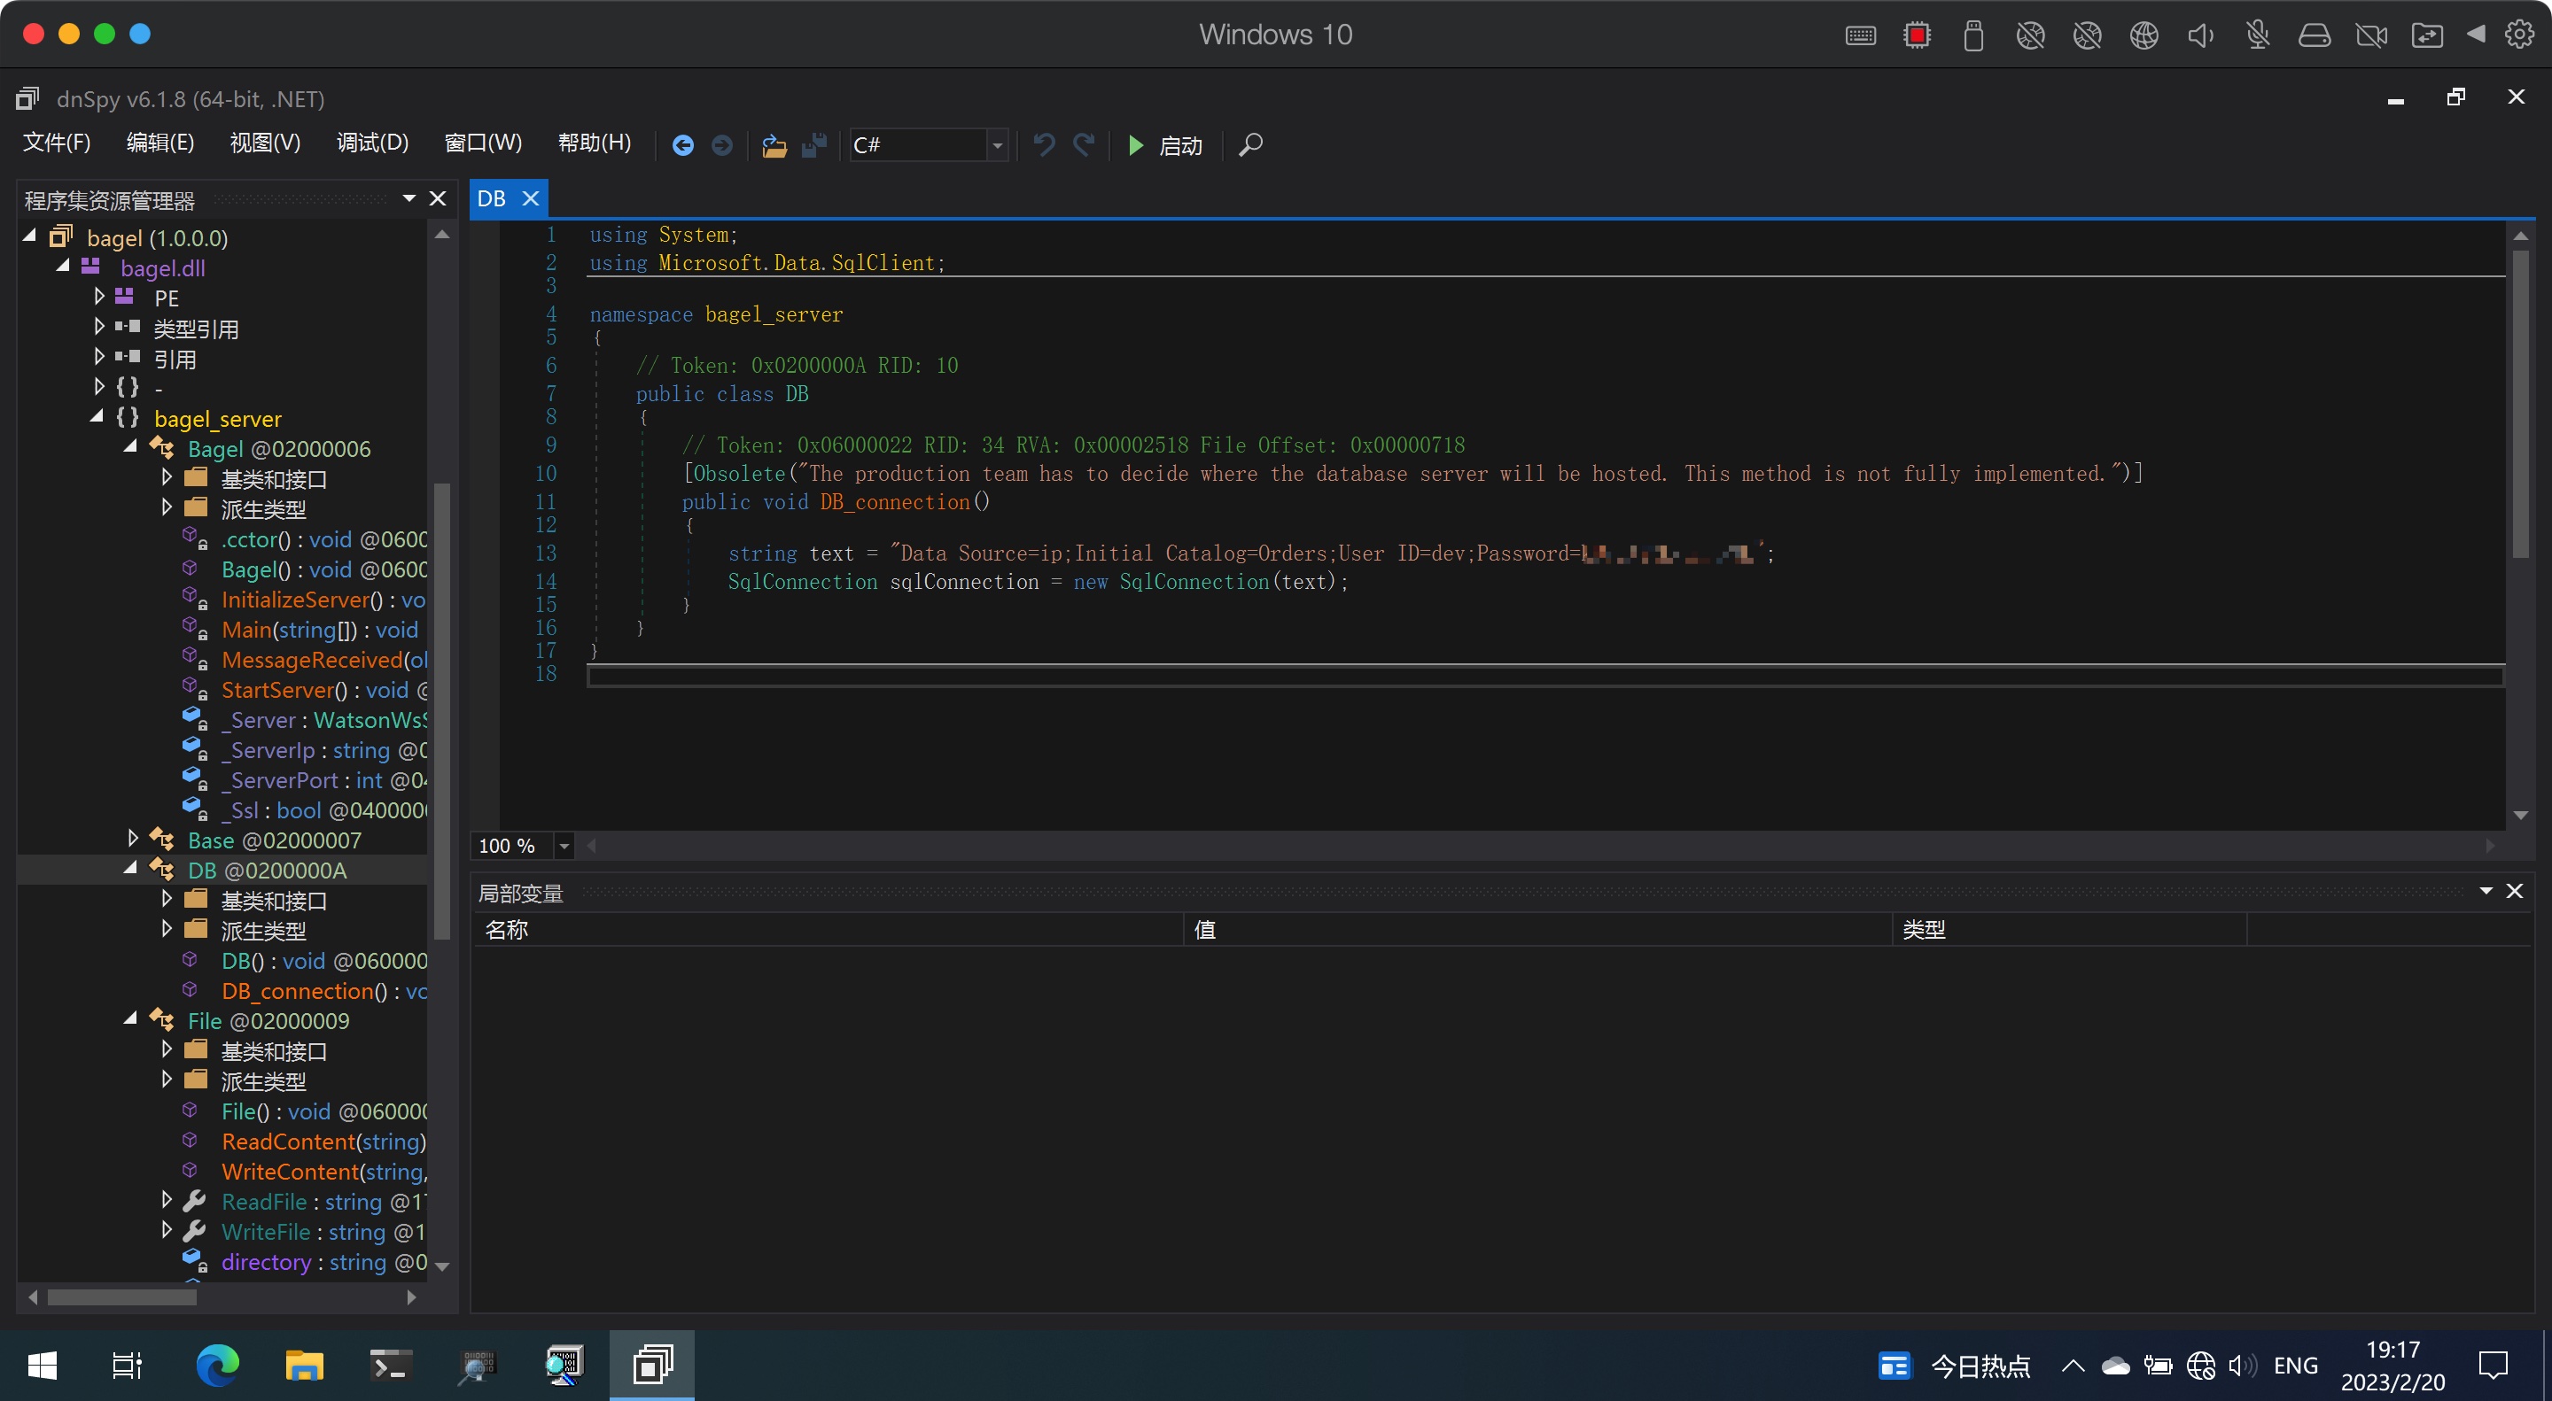
Task: Expand the PE node under bagel.dll
Action: (x=99, y=297)
